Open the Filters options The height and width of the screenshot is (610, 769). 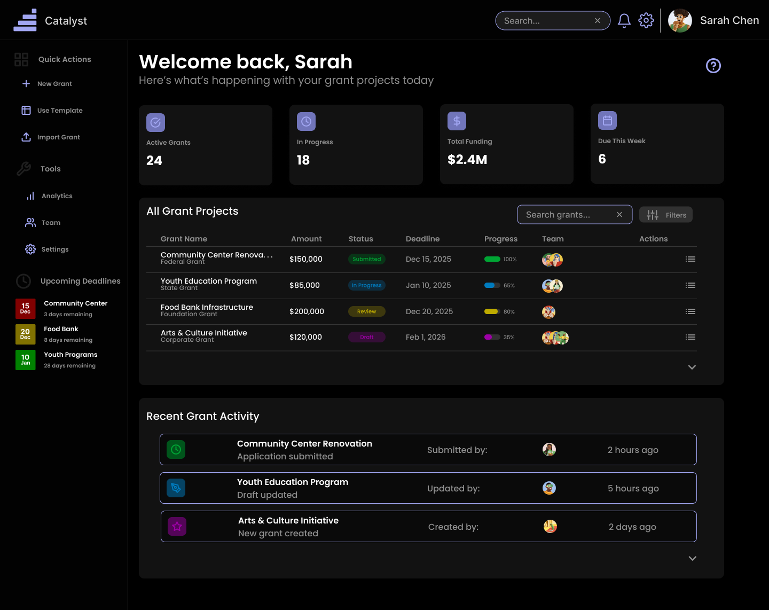pos(666,215)
